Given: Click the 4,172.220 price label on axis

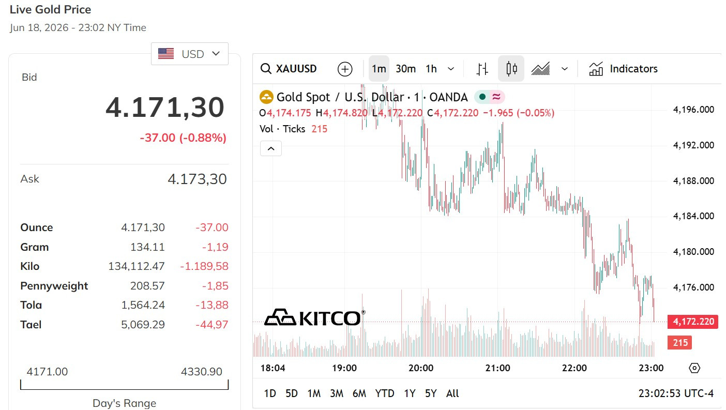Looking at the screenshot, I should pyautogui.click(x=693, y=322).
